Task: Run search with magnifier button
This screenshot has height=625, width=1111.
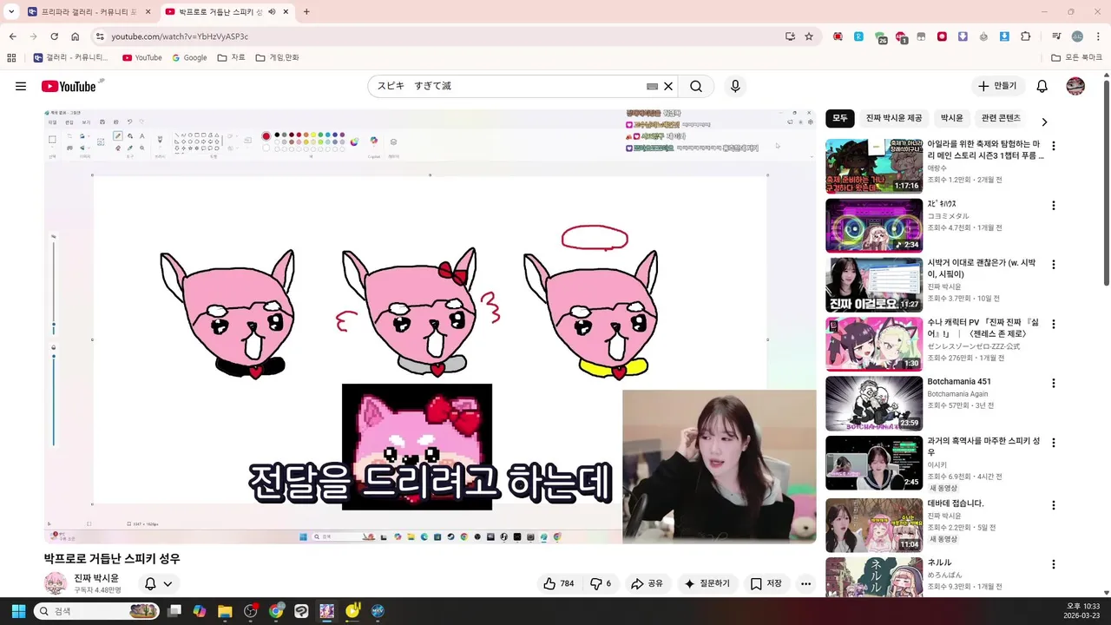Action: click(x=696, y=86)
